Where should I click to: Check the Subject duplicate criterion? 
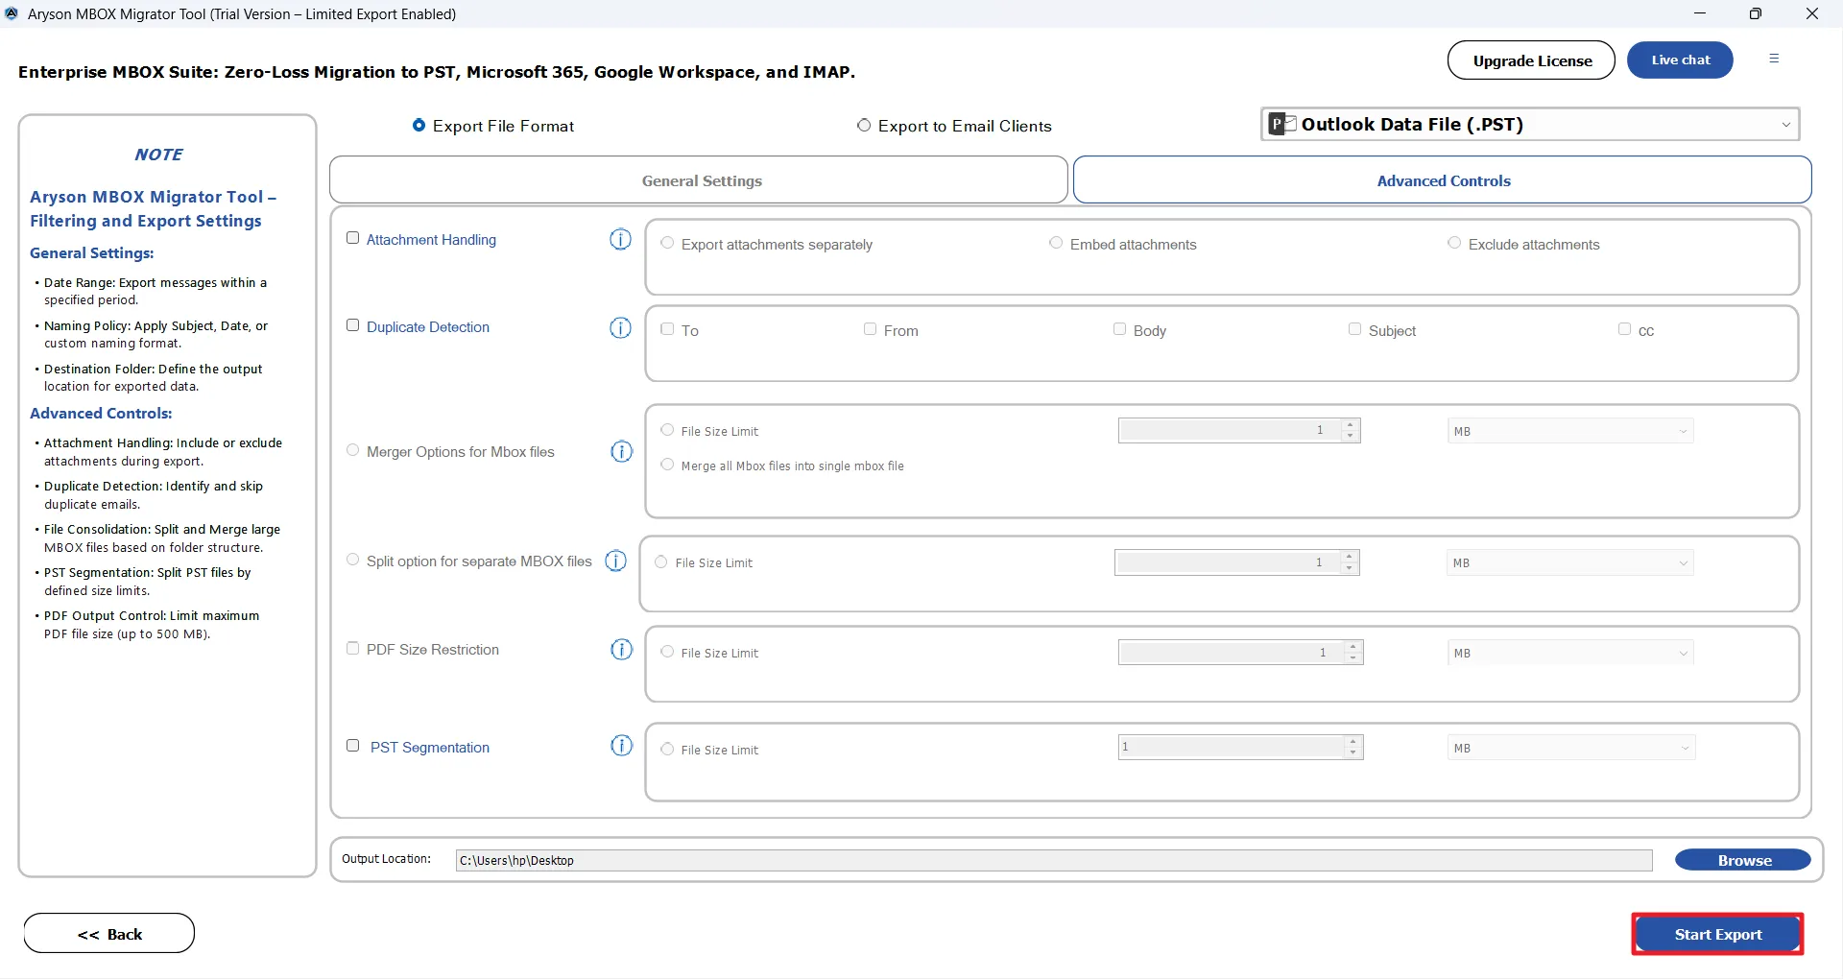point(1354,329)
